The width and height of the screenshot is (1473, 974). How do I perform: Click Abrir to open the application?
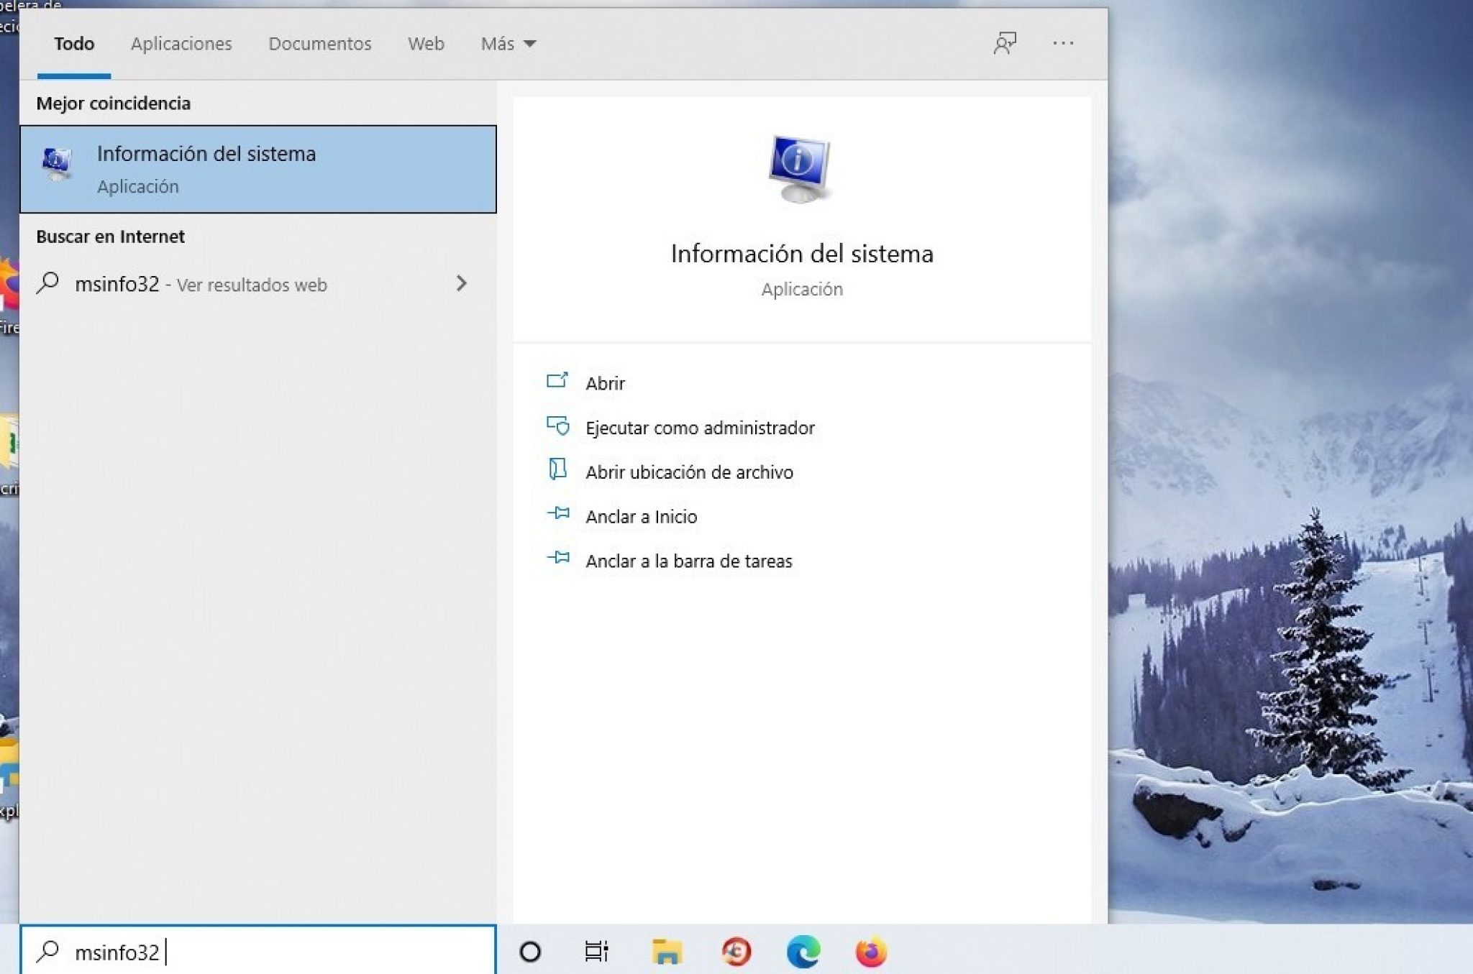click(x=605, y=383)
